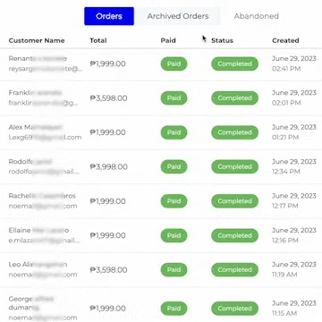Click the Total column header
The height and width of the screenshot is (322, 322).
(98, 40)
